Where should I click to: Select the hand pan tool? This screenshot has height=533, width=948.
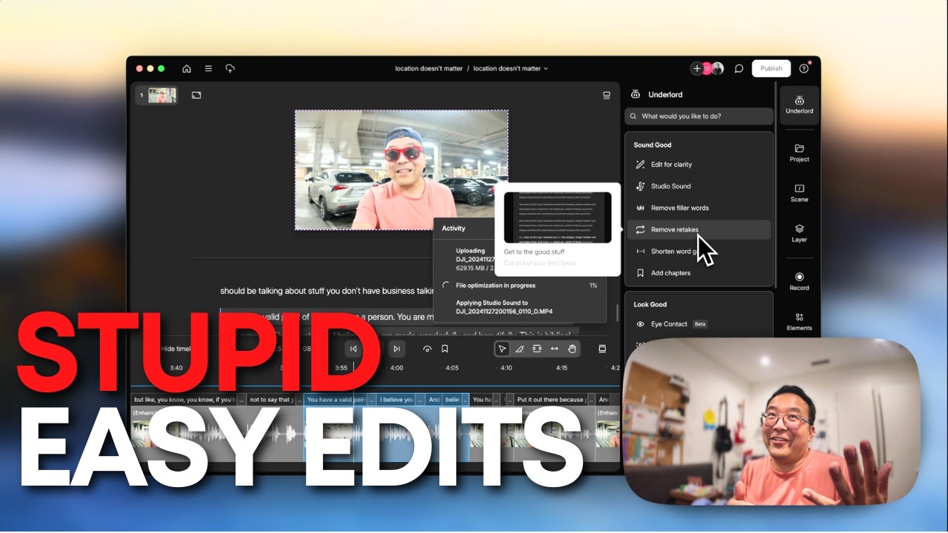pos(572,349)
